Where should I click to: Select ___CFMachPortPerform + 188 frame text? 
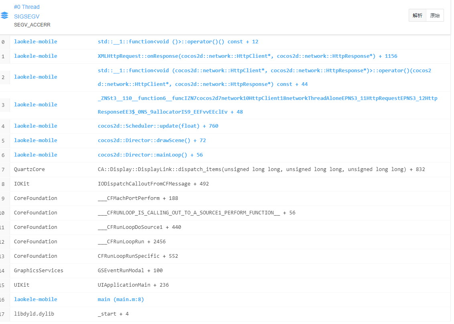point(138,198)
